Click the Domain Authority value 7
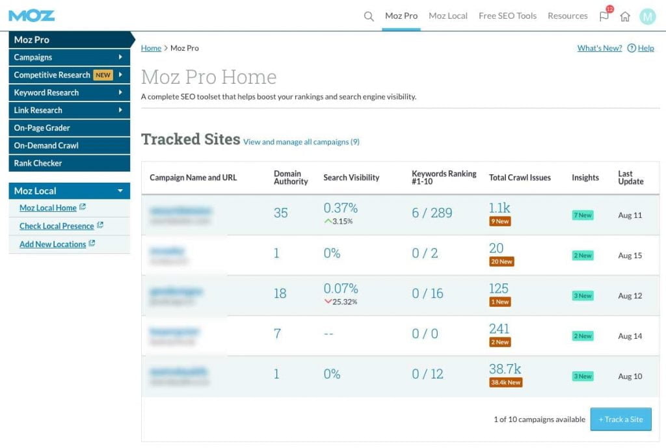Screen dimensions: 666x448 pyautogui.click(x=277, y=334)
